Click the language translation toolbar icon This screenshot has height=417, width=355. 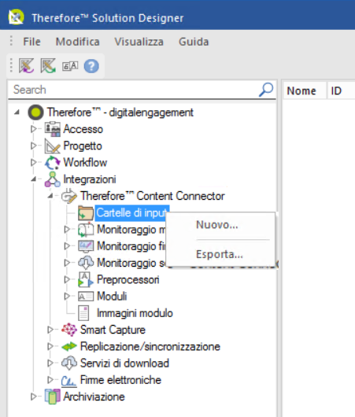70,66
